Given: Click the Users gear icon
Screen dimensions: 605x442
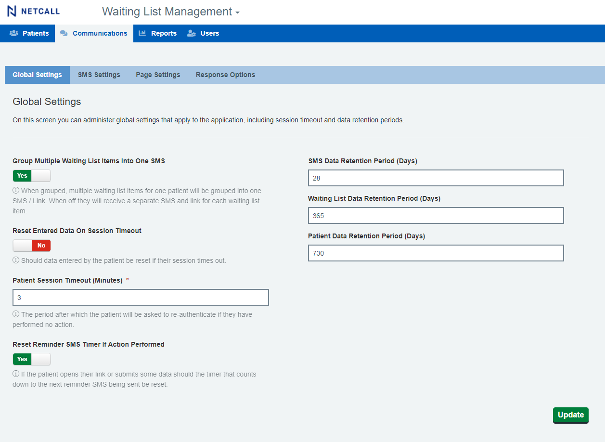Looking at the screenshot, I should click(x=192, y=33).
